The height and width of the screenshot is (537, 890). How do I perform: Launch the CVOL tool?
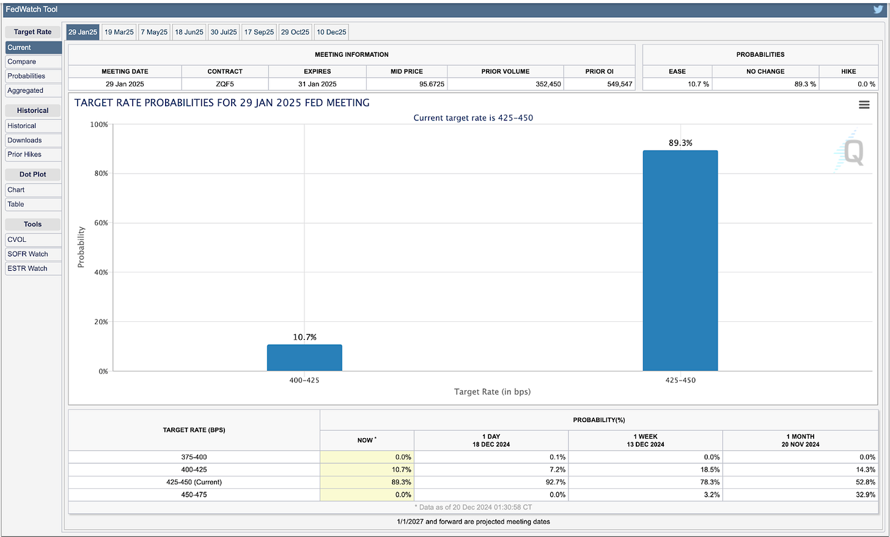(34, 240)
